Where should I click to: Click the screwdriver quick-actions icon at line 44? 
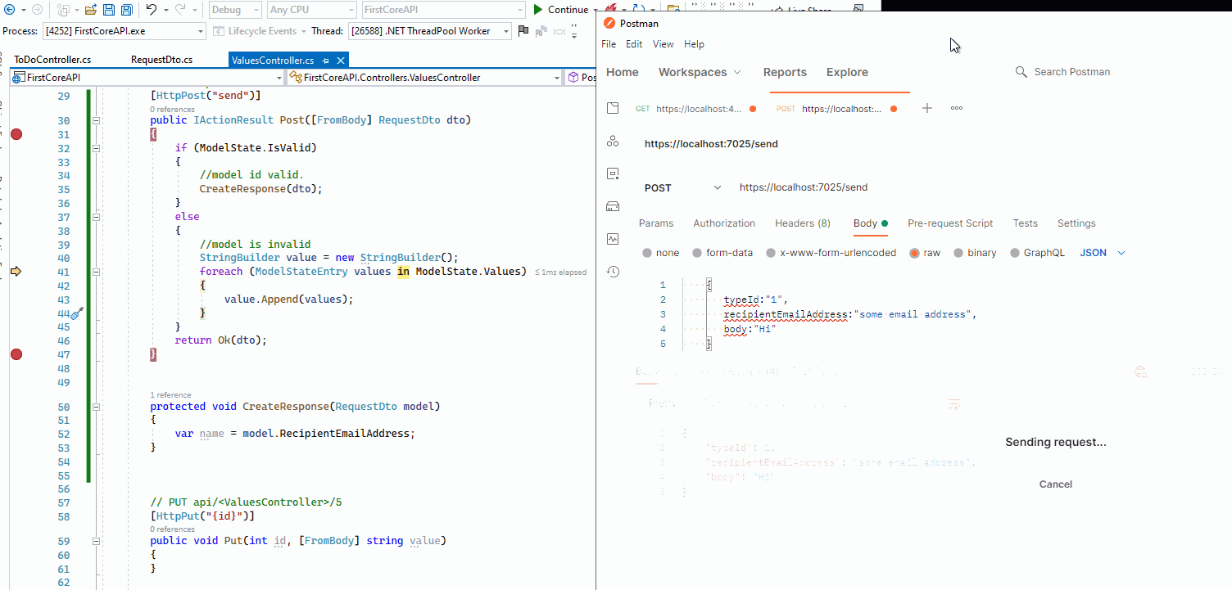(76, 313)
